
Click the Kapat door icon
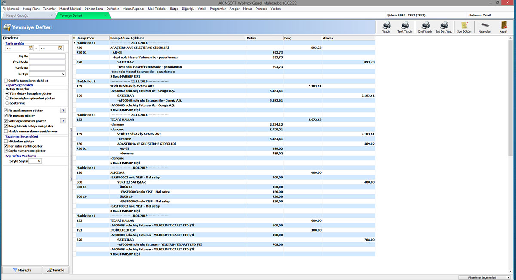pos(503,26)
